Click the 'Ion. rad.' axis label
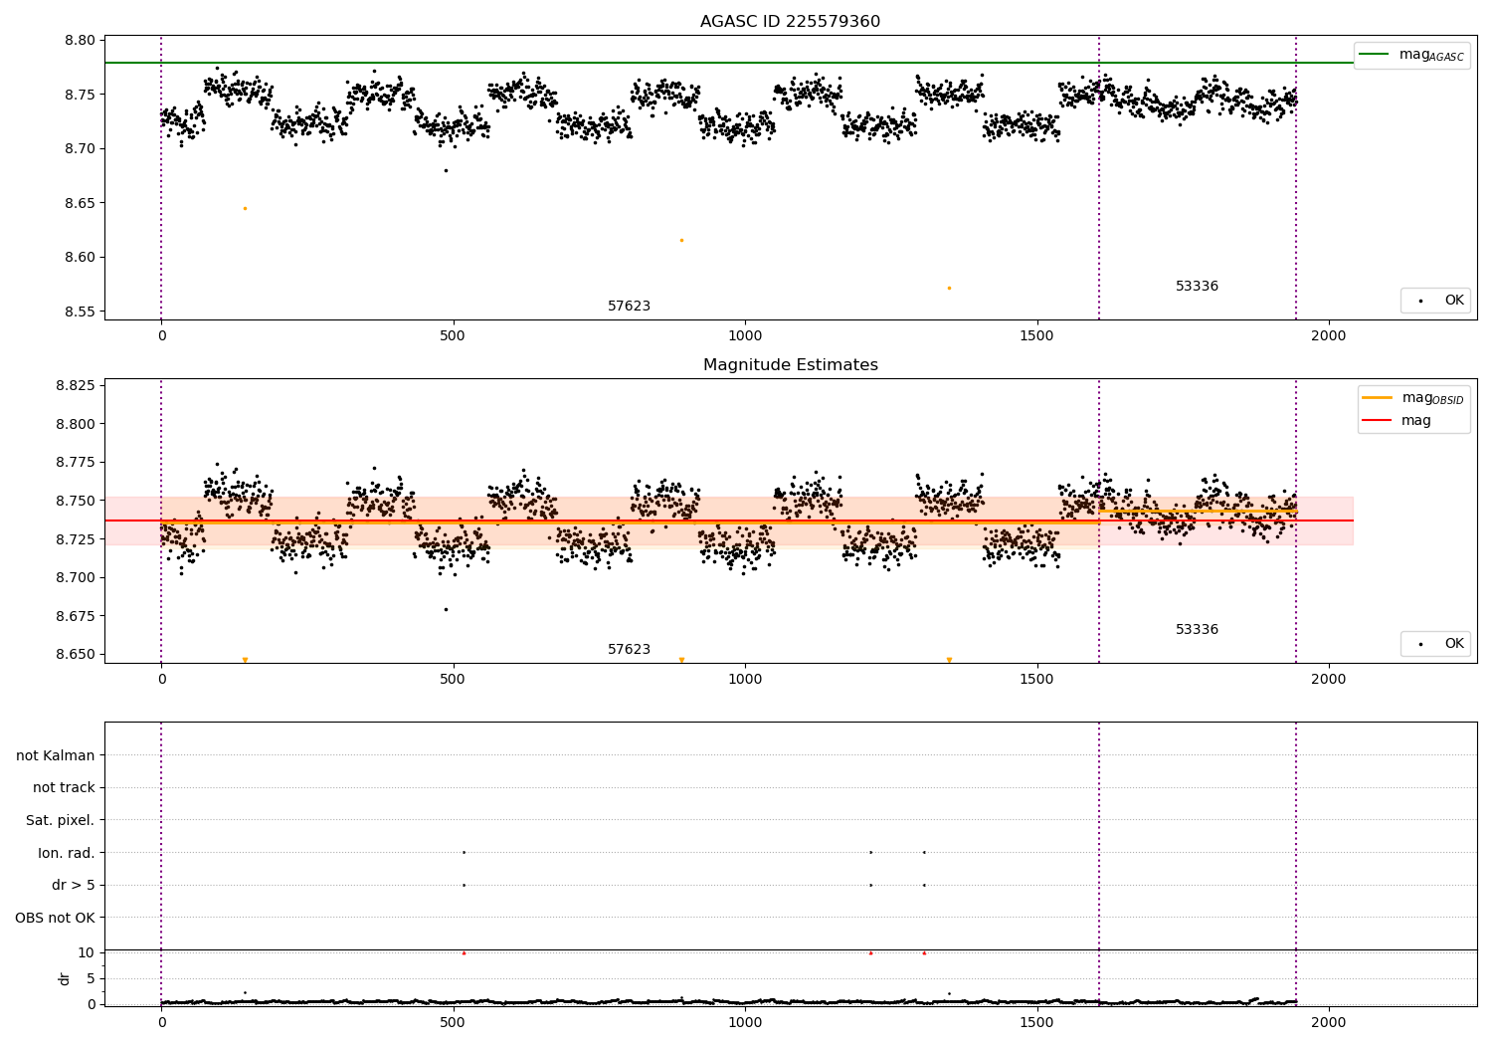 click(x=67, y=854)
